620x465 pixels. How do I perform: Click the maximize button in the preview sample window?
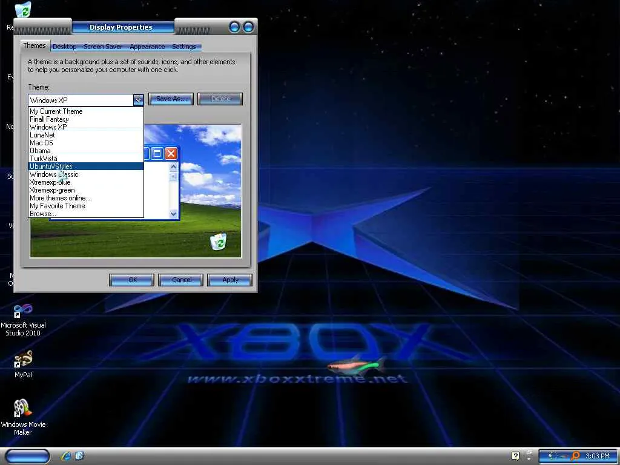click(157, 153)
